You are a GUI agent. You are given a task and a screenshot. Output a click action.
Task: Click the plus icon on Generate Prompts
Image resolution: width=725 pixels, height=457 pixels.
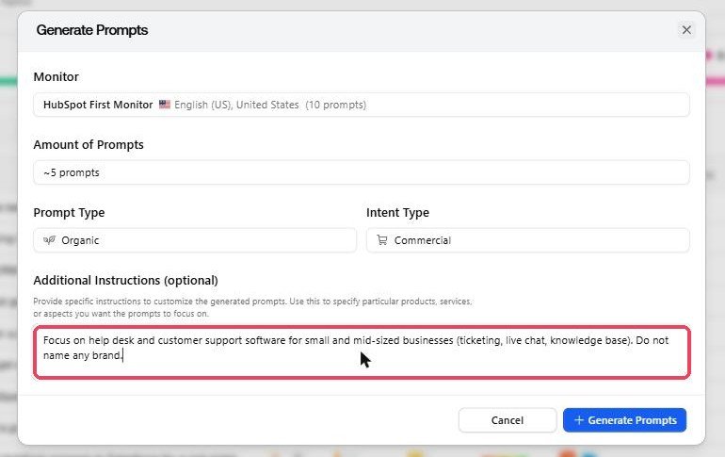pyautogui.click(x=578, y=420)
